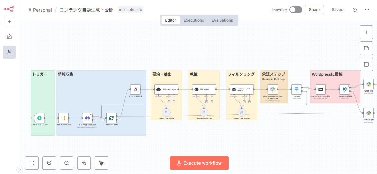Select the Code in JavaScript node

[63, 118]
